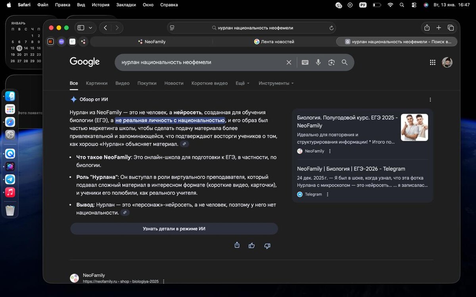This screenshot has height=297, width=476.
Task: Open more options next to NeoFamily source
Action: click(x=330, y=151)
